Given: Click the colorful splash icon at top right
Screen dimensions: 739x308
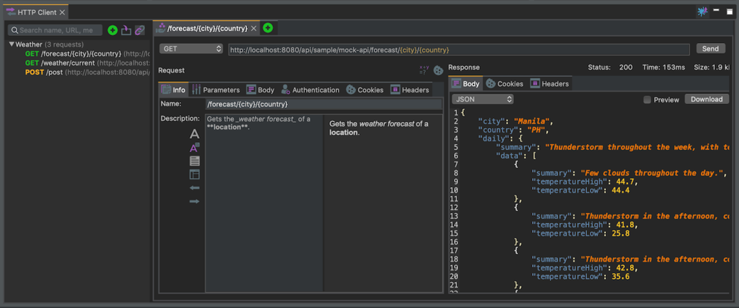Looking at the screenshot, I should click(x=702, y=12).
